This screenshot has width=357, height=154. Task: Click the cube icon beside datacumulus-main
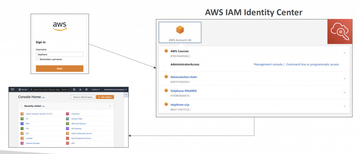click(x=166, y=77)
